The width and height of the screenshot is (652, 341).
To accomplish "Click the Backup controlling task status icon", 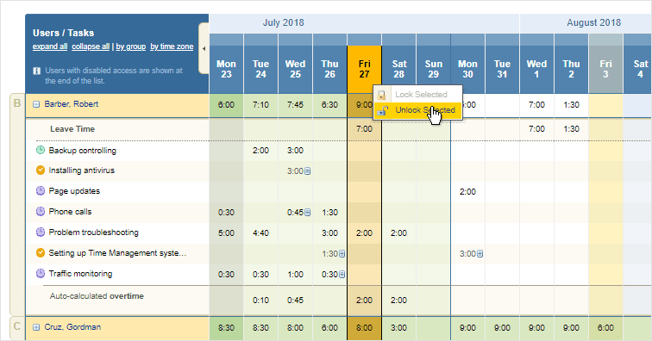I will click(x=41, y=150).
